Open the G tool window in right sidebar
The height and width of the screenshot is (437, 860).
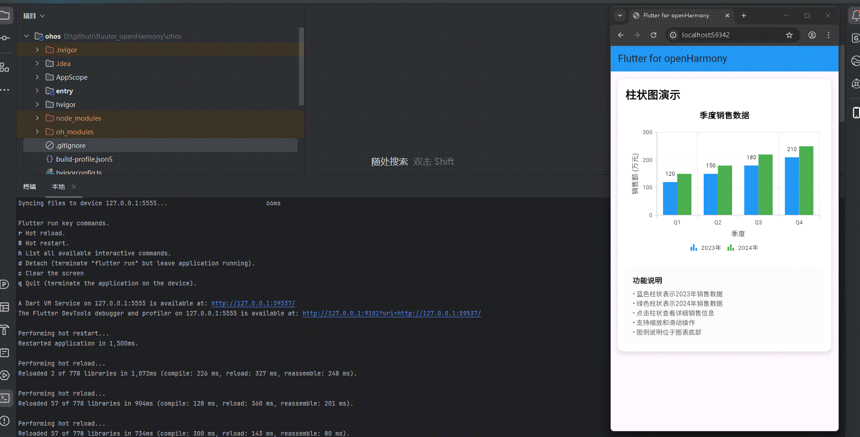pos(855,38)
